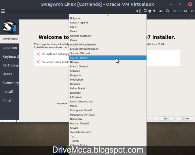The width and height of the screenshot is (195, 155).
Task: Click the Language label
Action: click(x=62, y=103)
